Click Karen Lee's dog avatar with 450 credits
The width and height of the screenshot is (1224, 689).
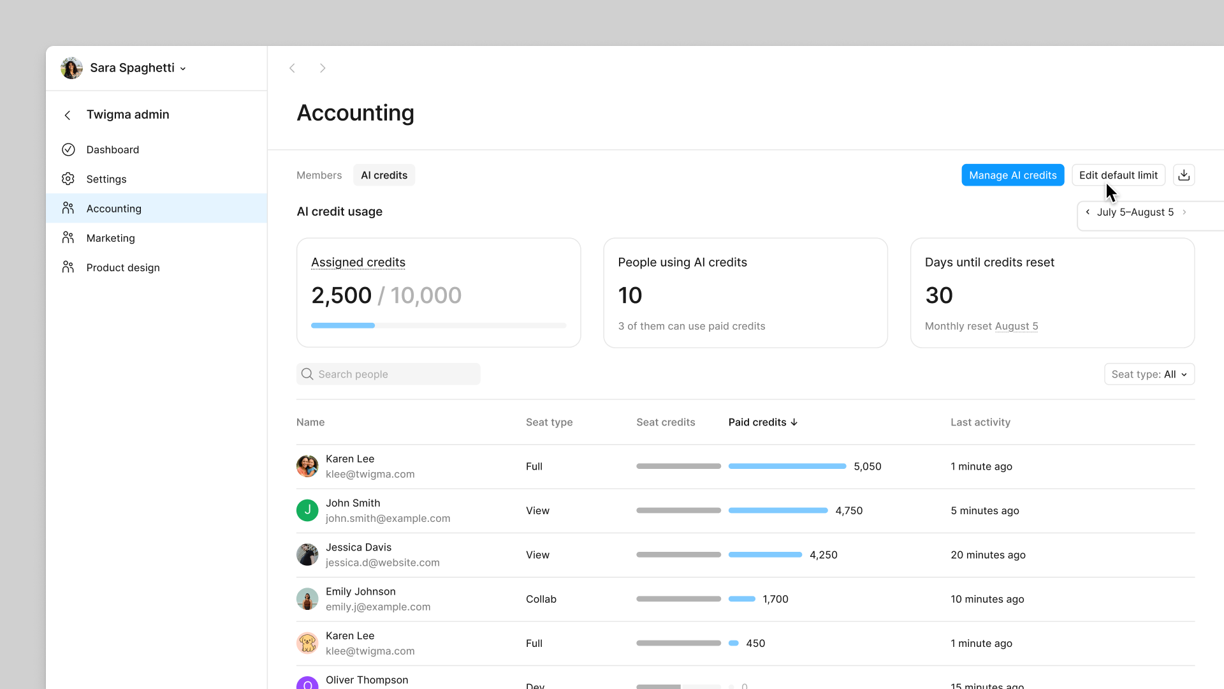307,643
